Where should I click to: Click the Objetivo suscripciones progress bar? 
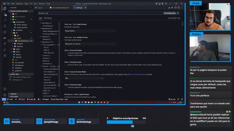point(126,122)
